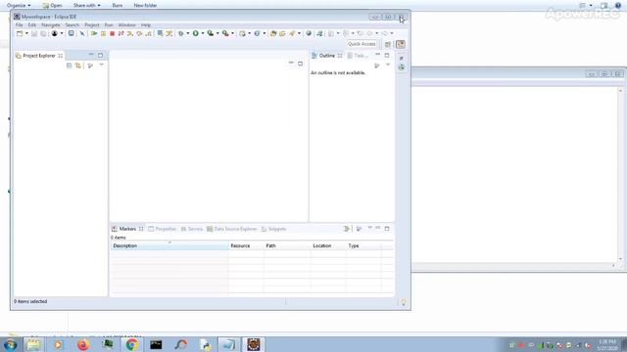The height and width of the screenshot is (352, 627).
Task: Maximize the Project Explorer view
Action: tap(100, 55)
